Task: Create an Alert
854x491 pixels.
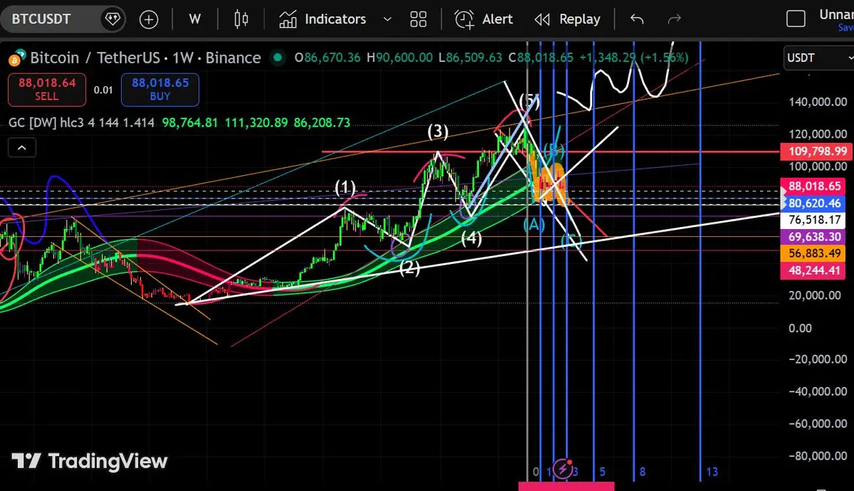Action: [484, 19]
